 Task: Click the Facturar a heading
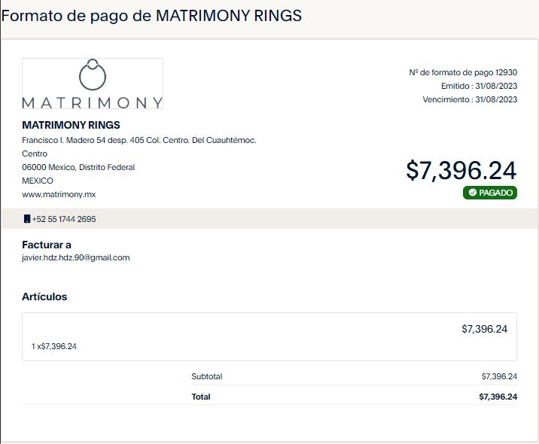point(47,245)
